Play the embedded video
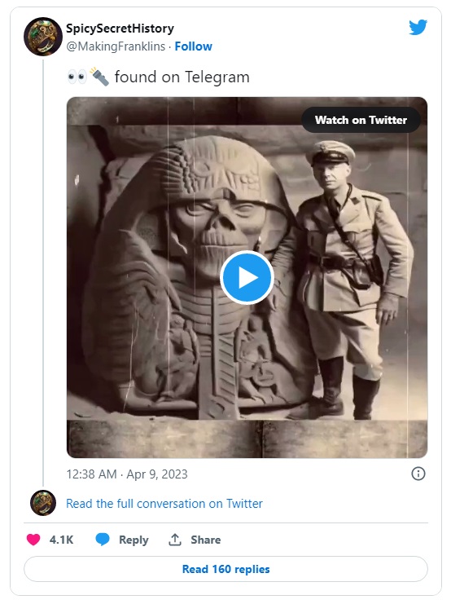Image resolution: width=451 pixels, height=604 pixels. [247, 277]
